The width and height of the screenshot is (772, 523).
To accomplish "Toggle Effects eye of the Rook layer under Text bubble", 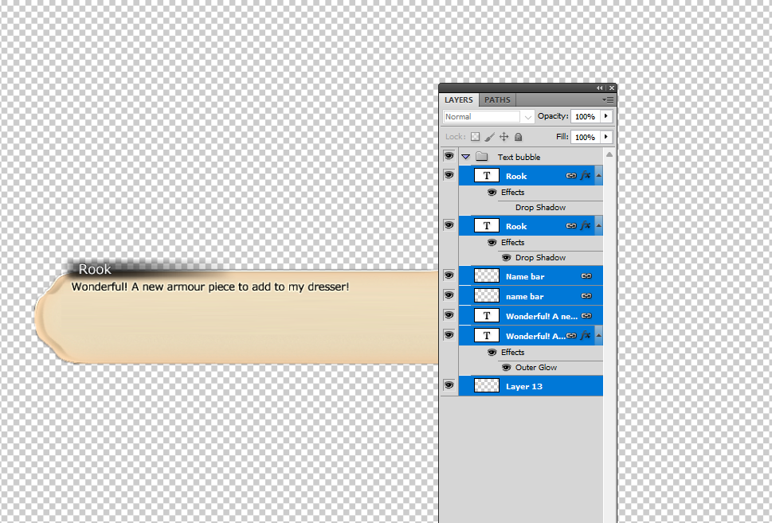I will (x=492, y=193).
